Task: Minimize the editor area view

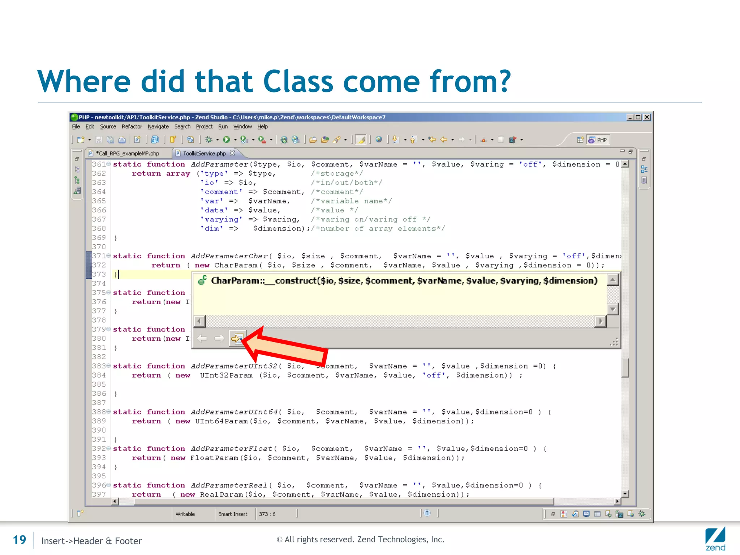Action: click(x=622, y=151)
